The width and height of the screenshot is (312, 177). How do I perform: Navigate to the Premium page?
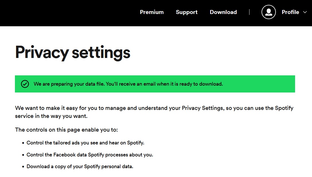[x=152, y=12]
